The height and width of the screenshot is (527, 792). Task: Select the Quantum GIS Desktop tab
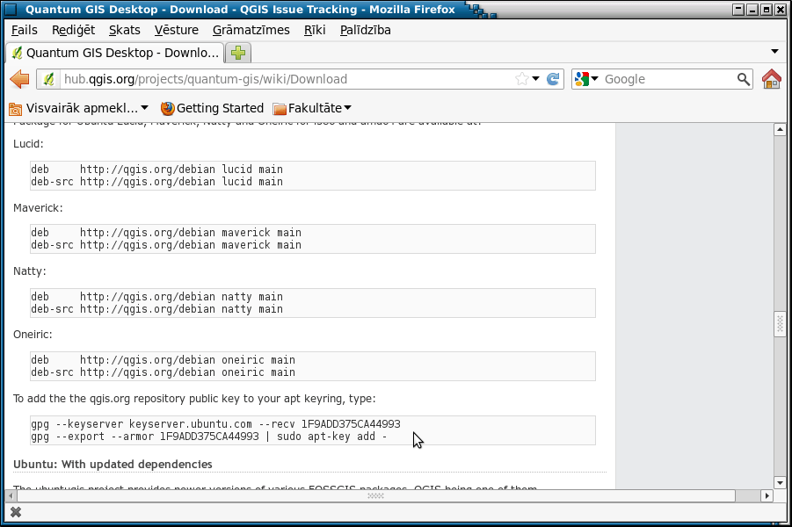(114, 53)
